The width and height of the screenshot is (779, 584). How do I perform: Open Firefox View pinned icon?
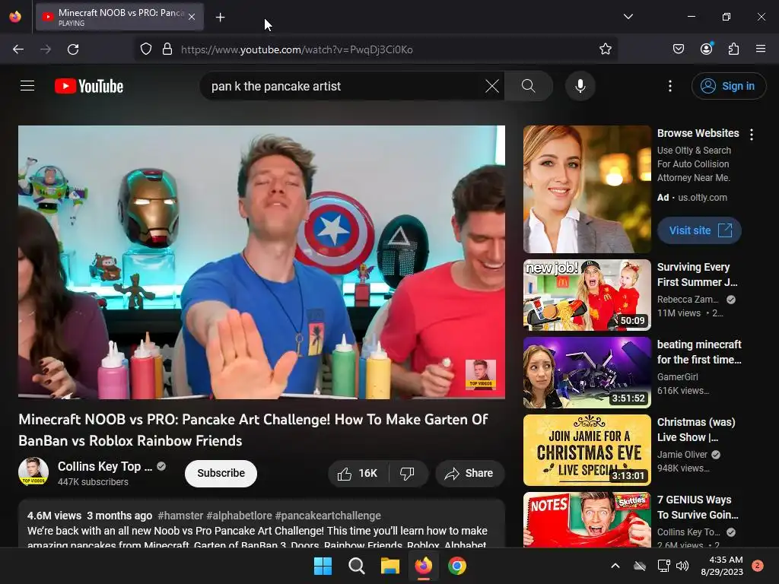point(15,17)
